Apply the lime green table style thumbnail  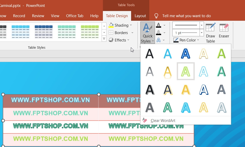[90, 32]
